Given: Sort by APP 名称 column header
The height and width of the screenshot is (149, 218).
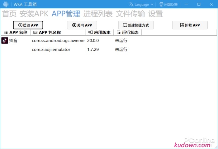Looking at the screenshot, I should coord(16,33).
